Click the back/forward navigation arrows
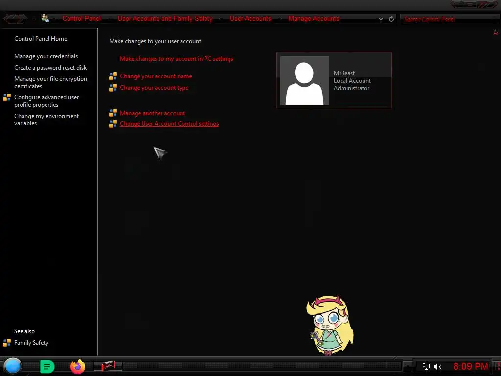 point(15,19)
